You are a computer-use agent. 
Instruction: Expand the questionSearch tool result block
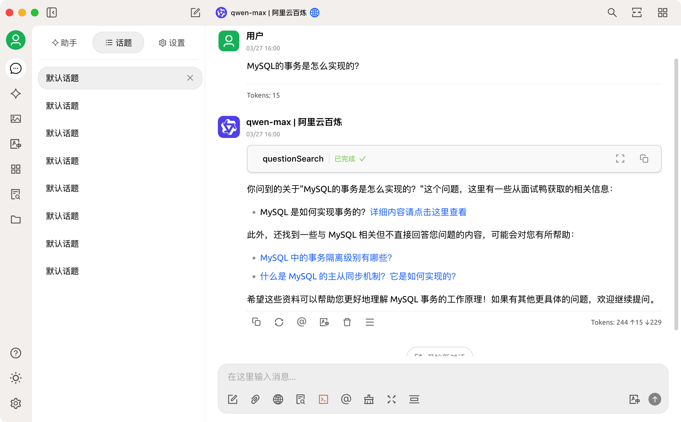[x=620, y=158]
